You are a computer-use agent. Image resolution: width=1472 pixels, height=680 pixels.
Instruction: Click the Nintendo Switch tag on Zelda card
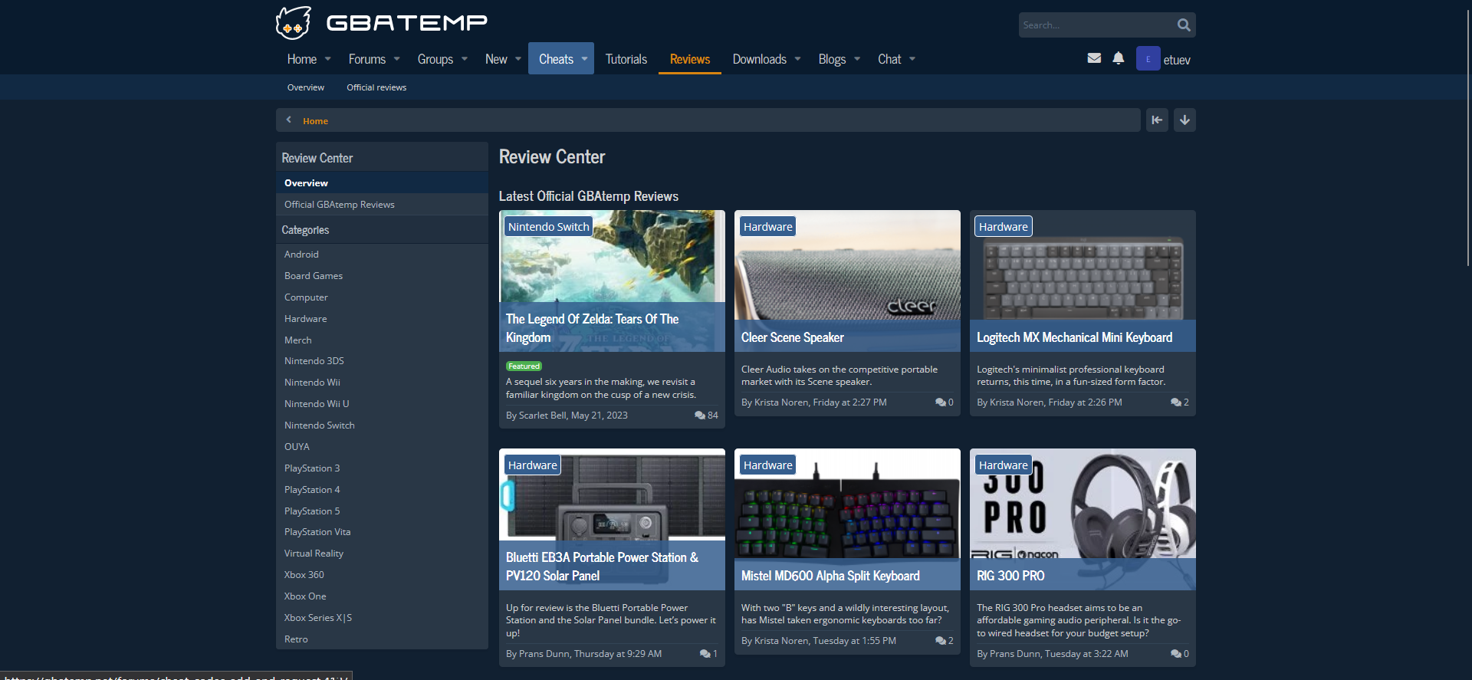[548, 227]
